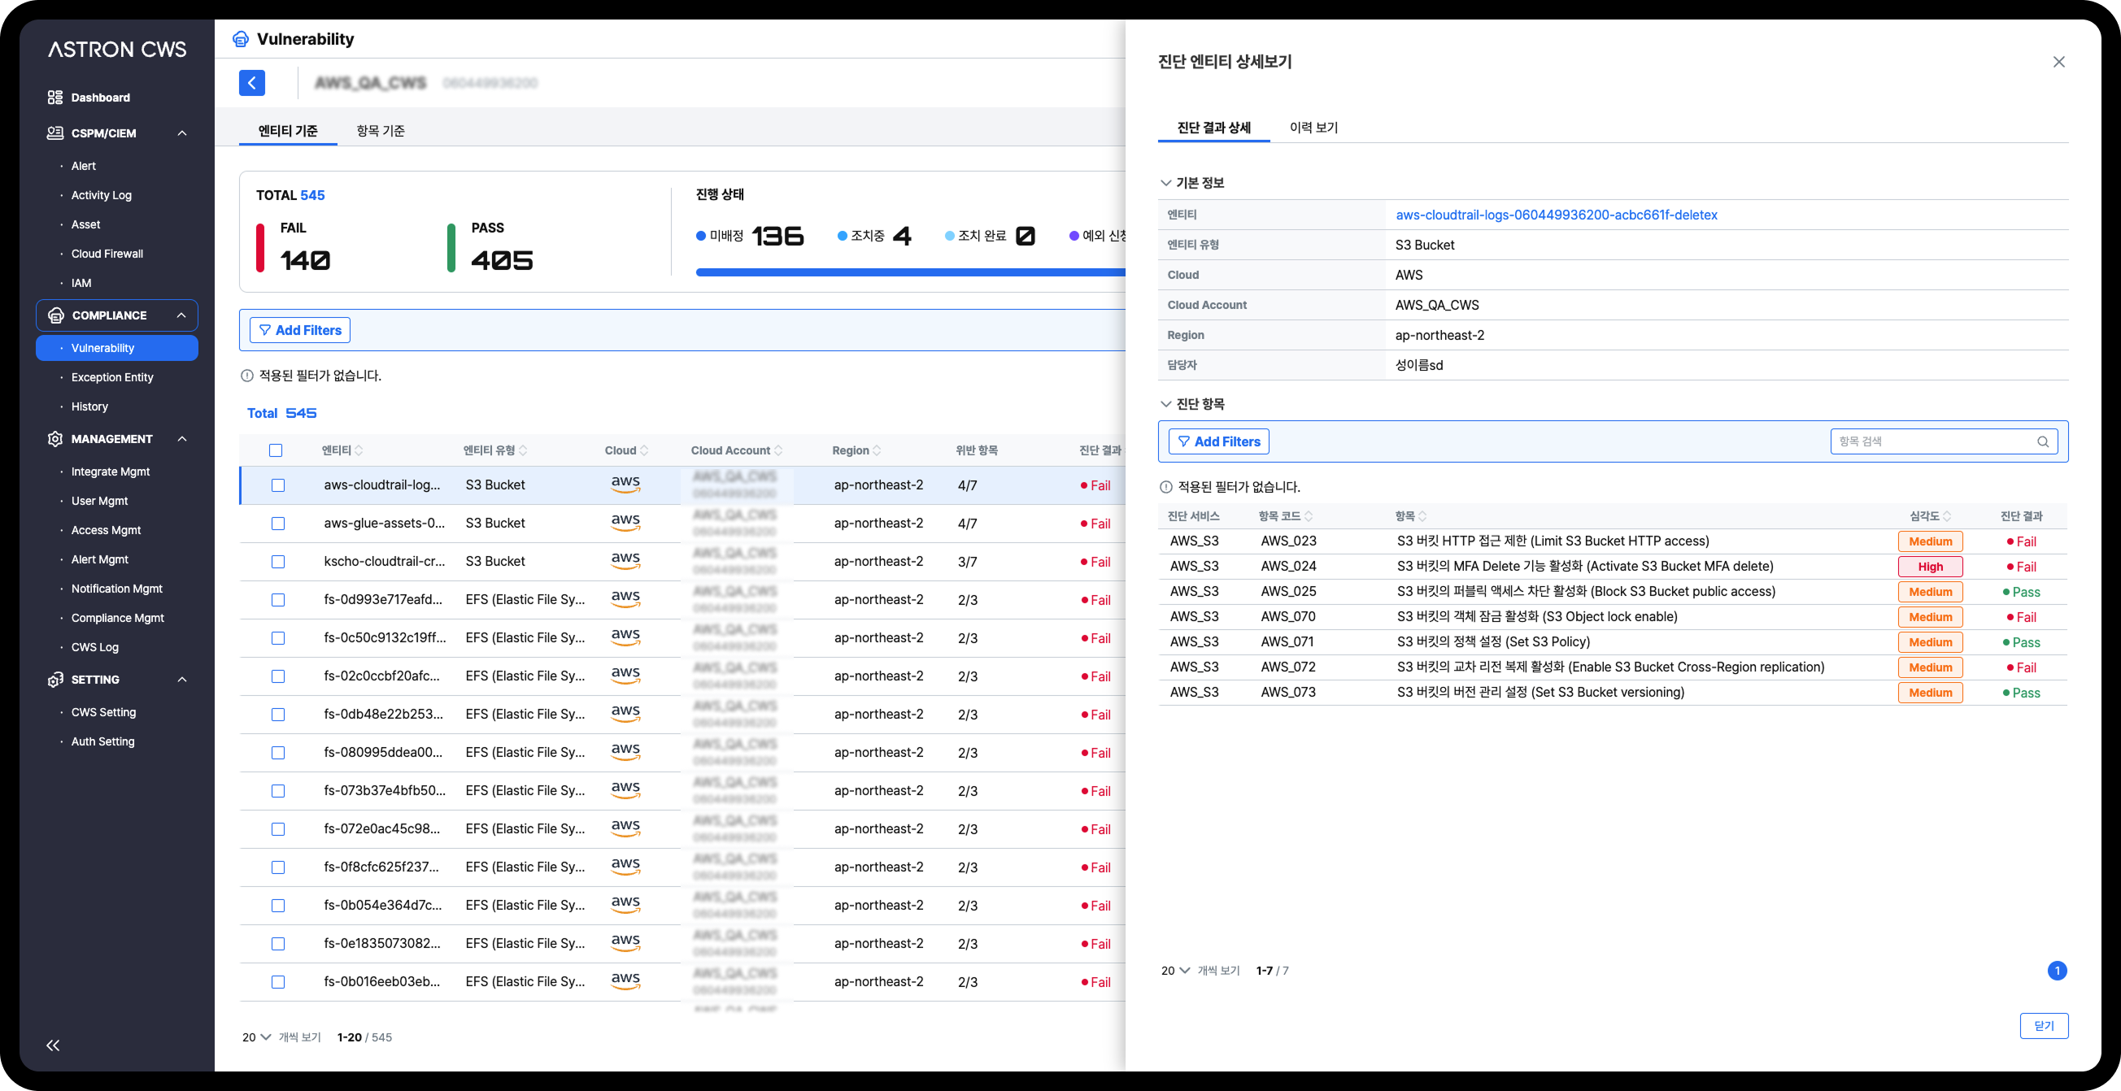
Task: Click the Vulnerability page header icon
Action: [241, 39]
